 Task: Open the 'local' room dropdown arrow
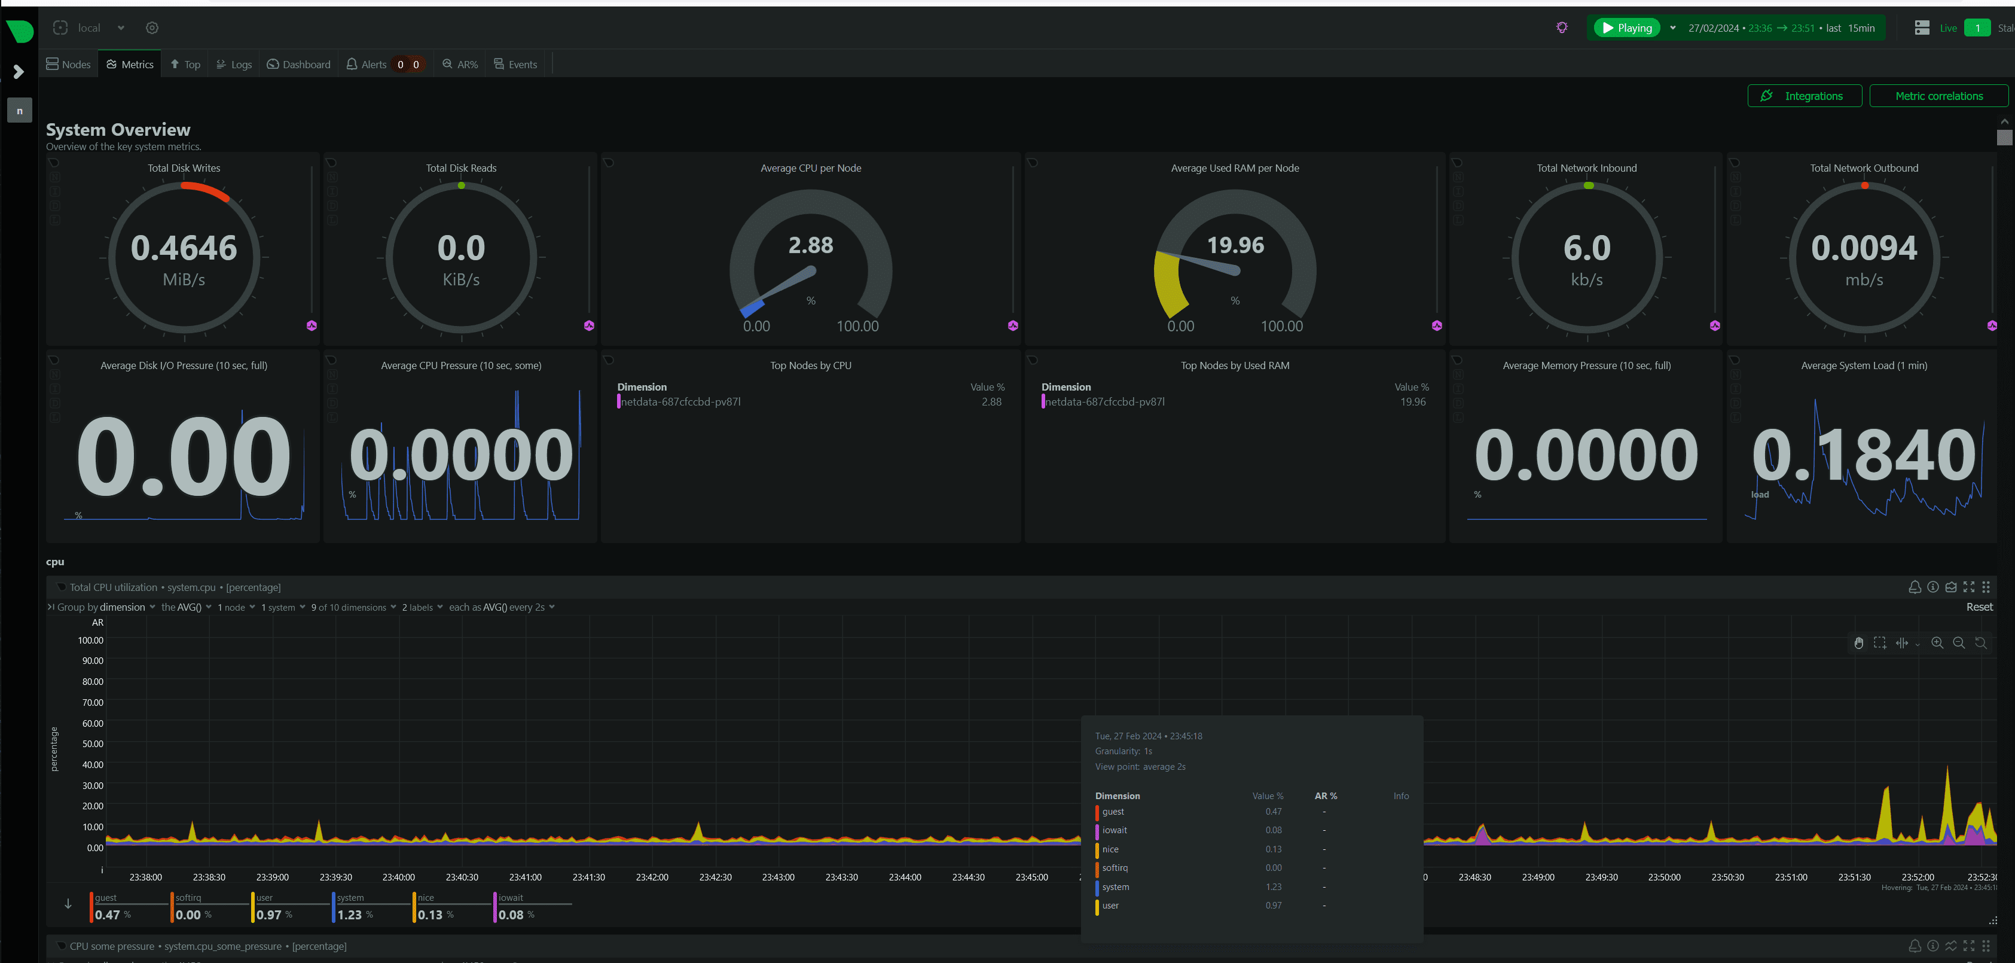(121, 28)
